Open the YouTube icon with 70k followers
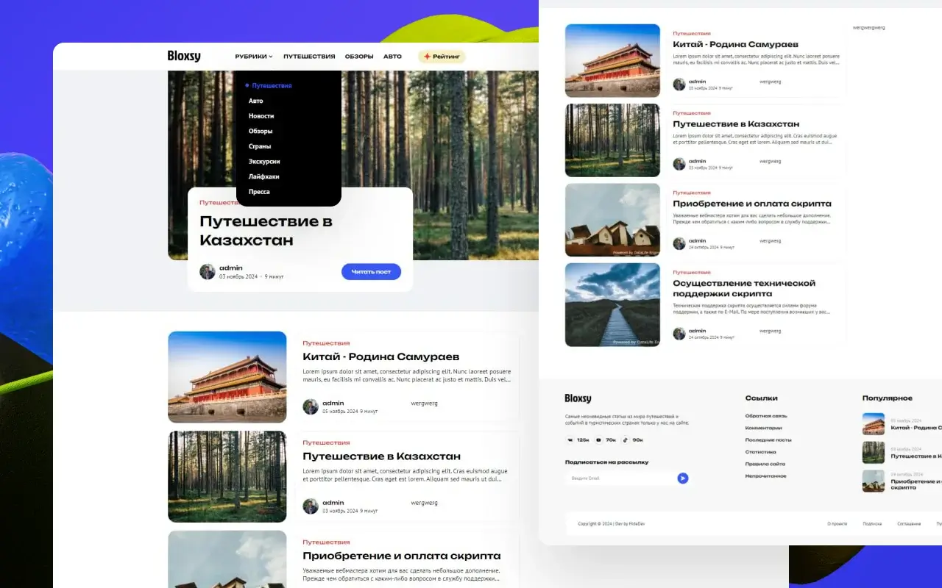Screen dimensions: 942x588 (598, 440)
